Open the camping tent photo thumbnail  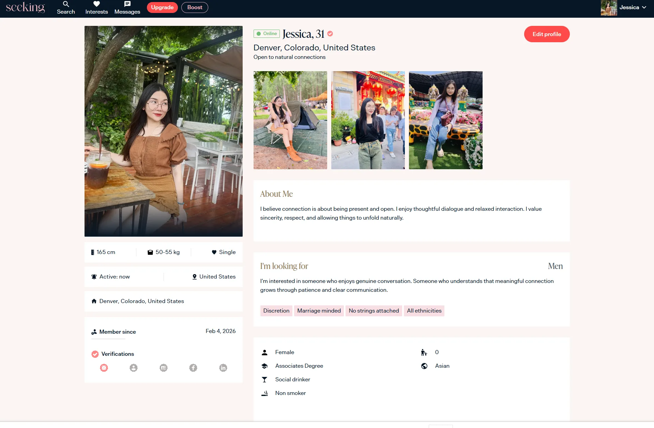pos(290,120)
